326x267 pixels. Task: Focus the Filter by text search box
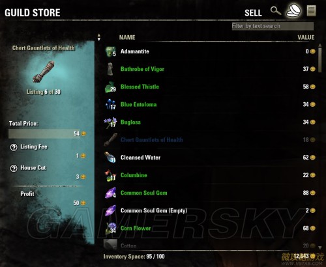273,26
